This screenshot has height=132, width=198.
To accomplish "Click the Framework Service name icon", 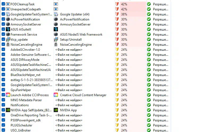I will 8,35.
